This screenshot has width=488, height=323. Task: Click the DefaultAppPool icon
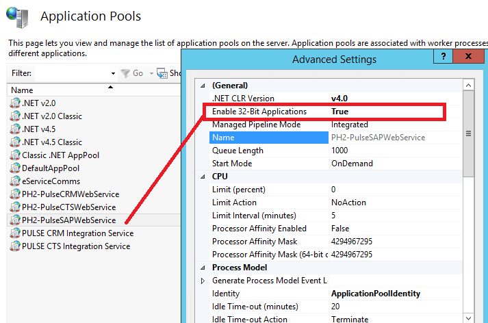15,168
